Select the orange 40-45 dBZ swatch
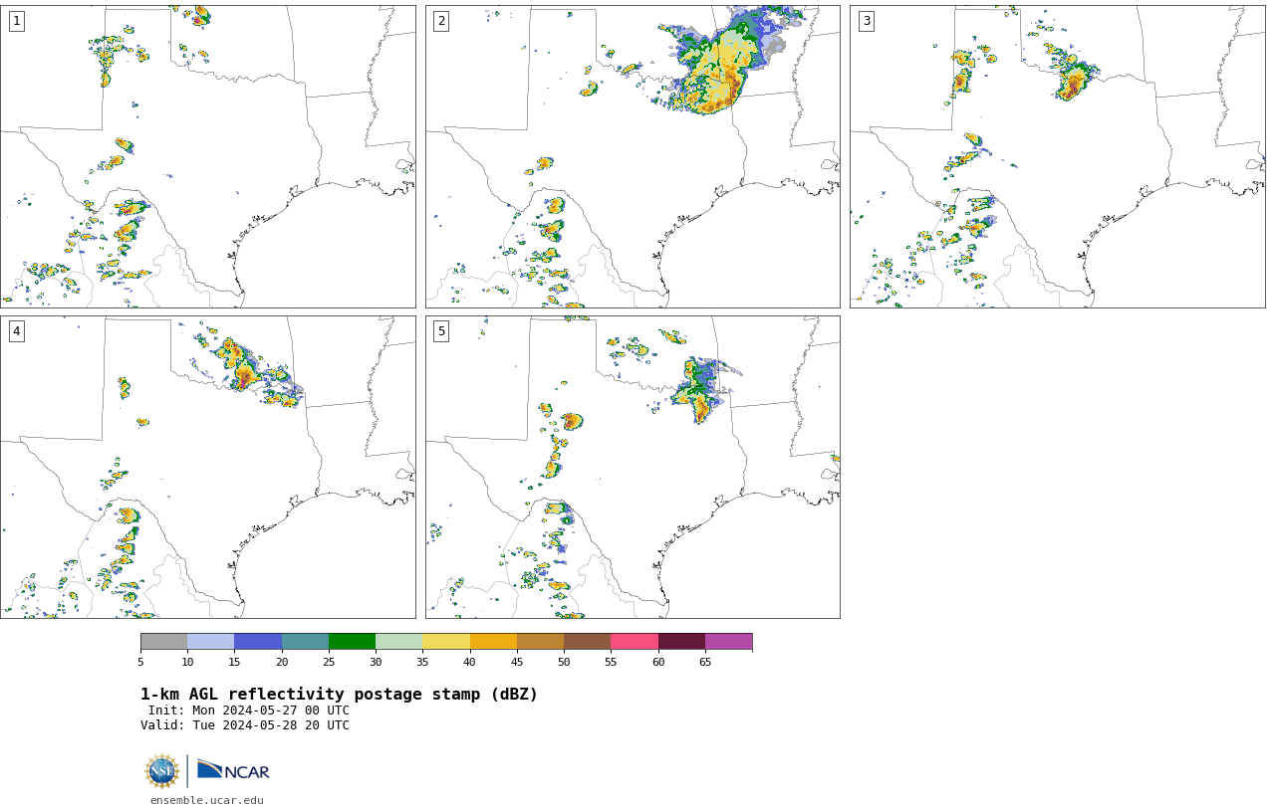This screenshot has width=1275, height=811. point(493,641)
